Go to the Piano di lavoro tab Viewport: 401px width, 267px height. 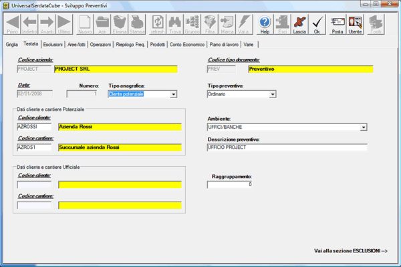pos(224,44)
